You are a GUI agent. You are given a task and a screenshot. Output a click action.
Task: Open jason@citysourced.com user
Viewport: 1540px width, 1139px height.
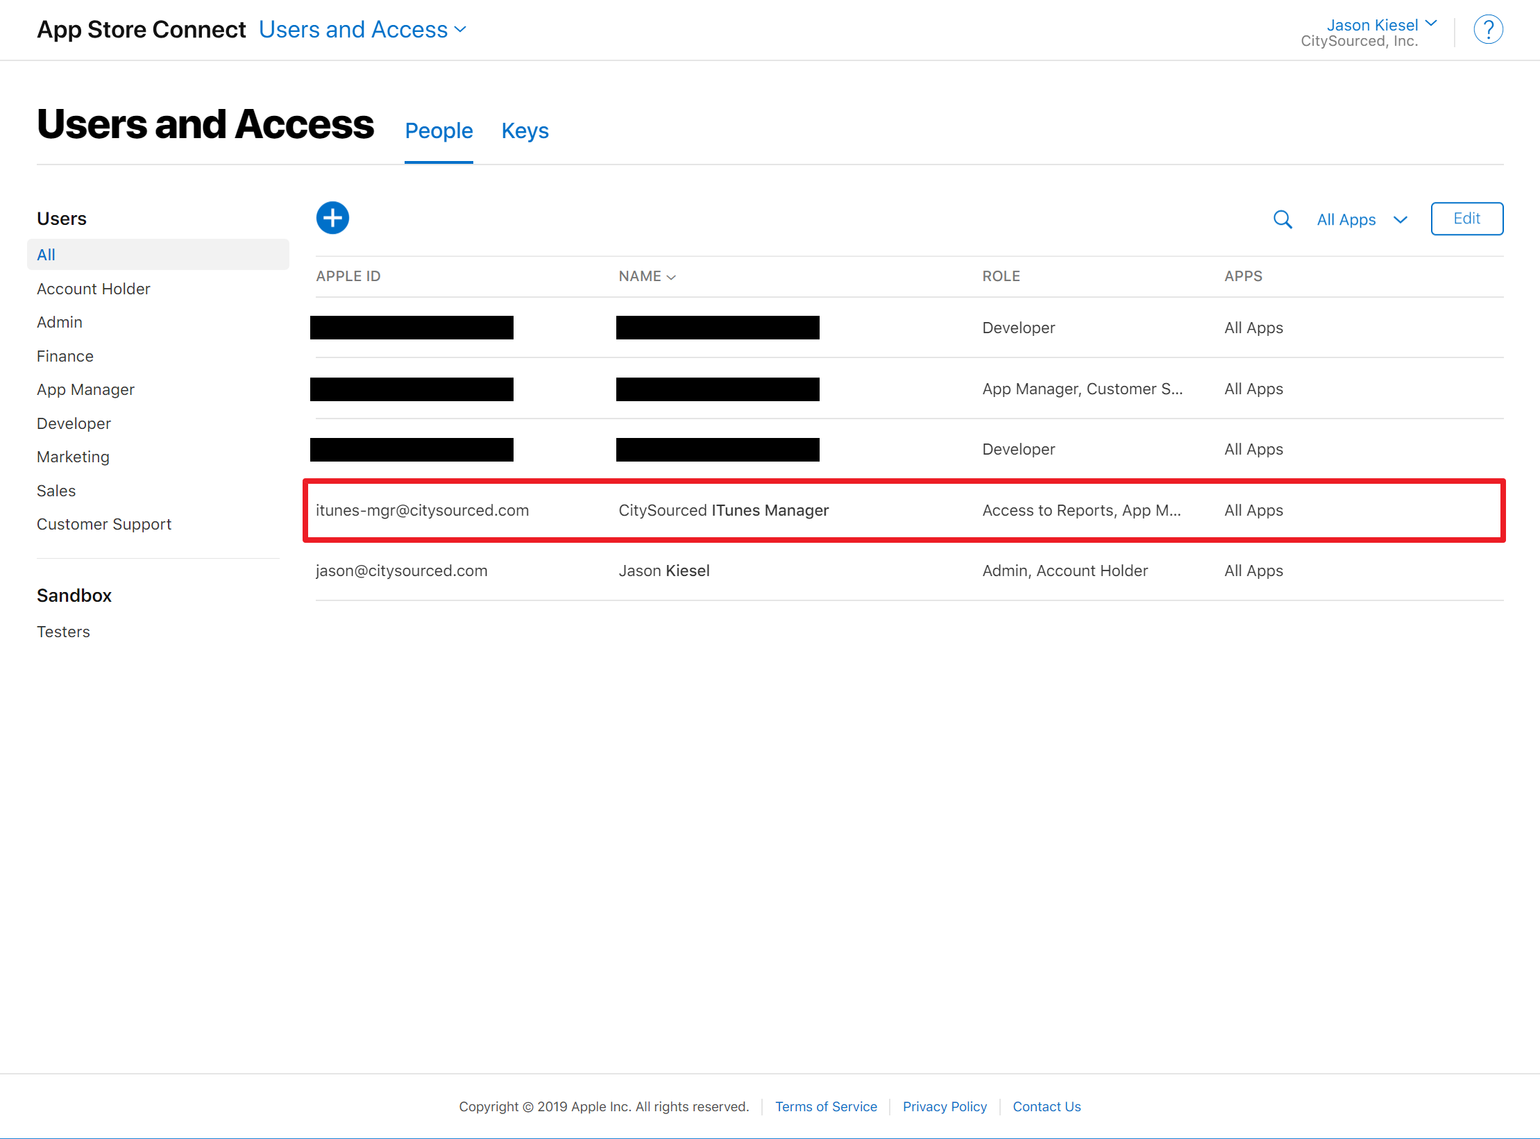click(401, 571)
